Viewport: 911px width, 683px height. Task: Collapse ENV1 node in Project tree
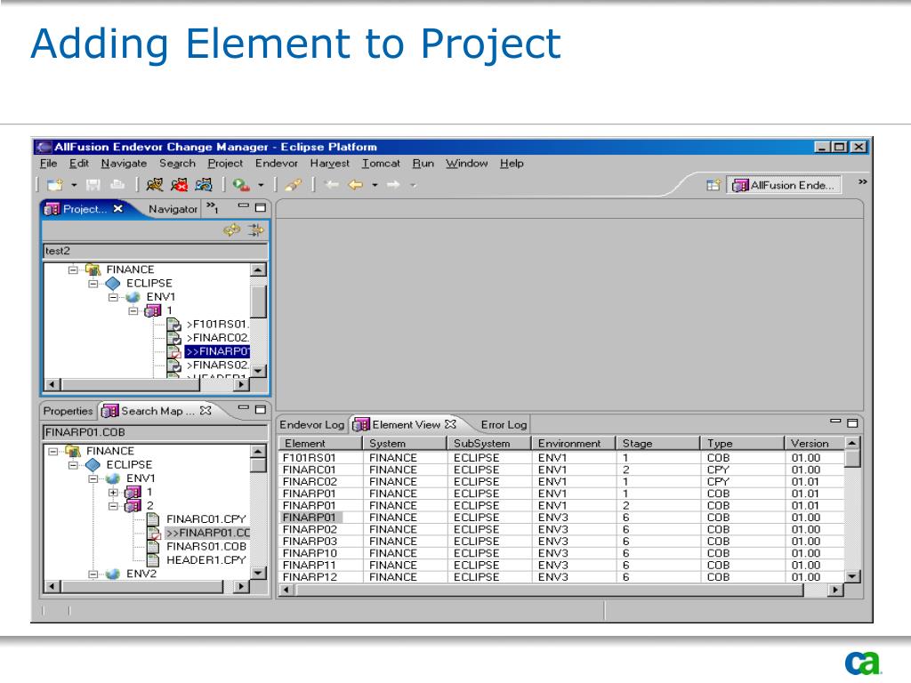pyautogui.click(x=113, y=297)
